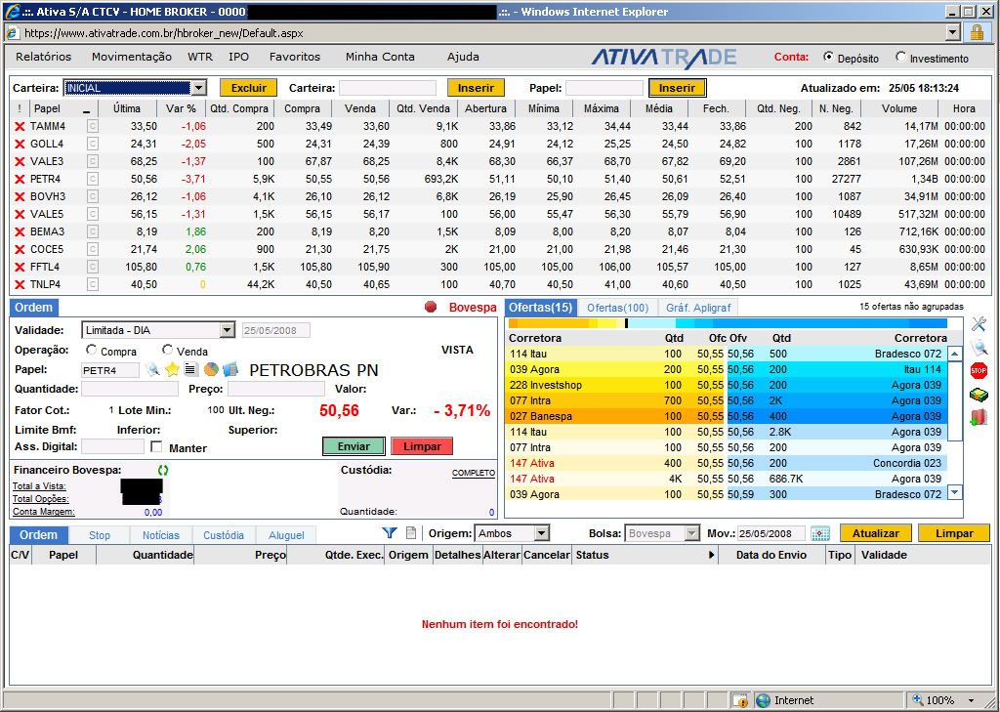Click the document icon beside the funnel
The width and height of the screenshot is (1000, 712).
[x=411, y=532]
